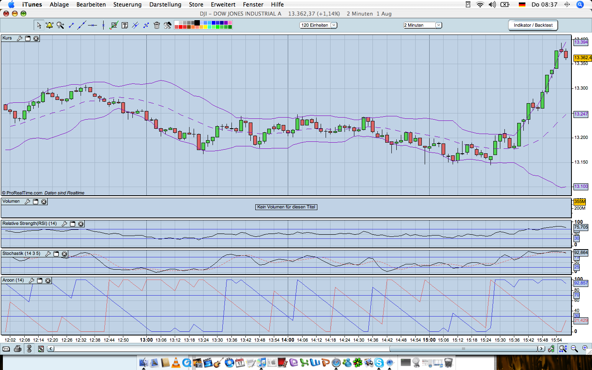Open Volumen panel wrench settings
Viewport: 592px width, 370px height.
27,201
